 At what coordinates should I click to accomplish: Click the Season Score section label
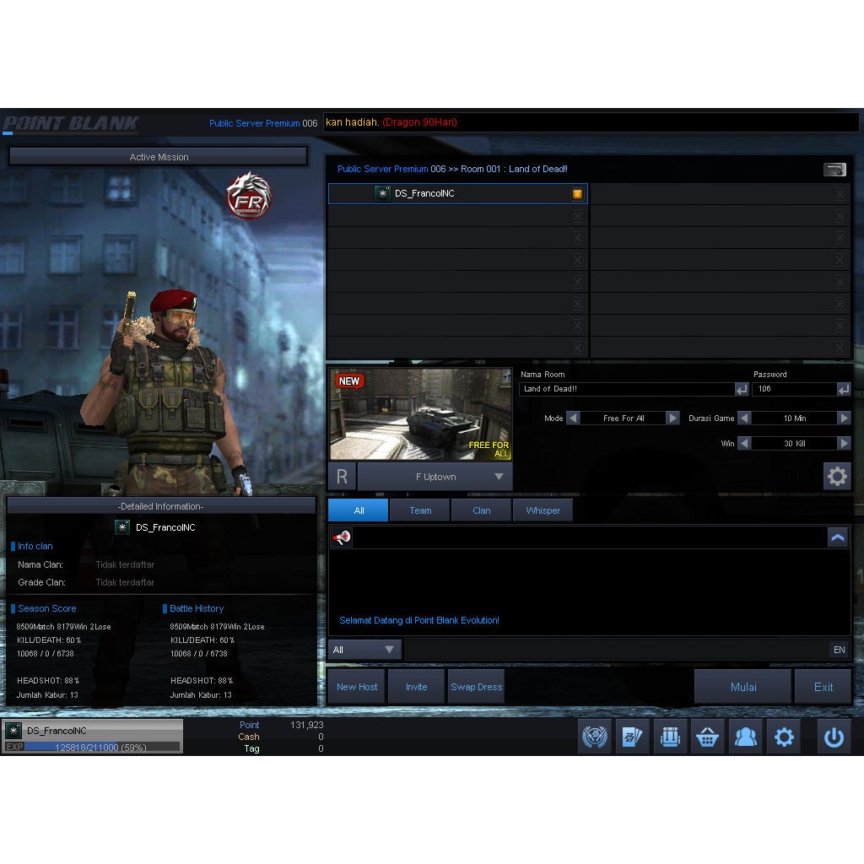coord(47,608)
